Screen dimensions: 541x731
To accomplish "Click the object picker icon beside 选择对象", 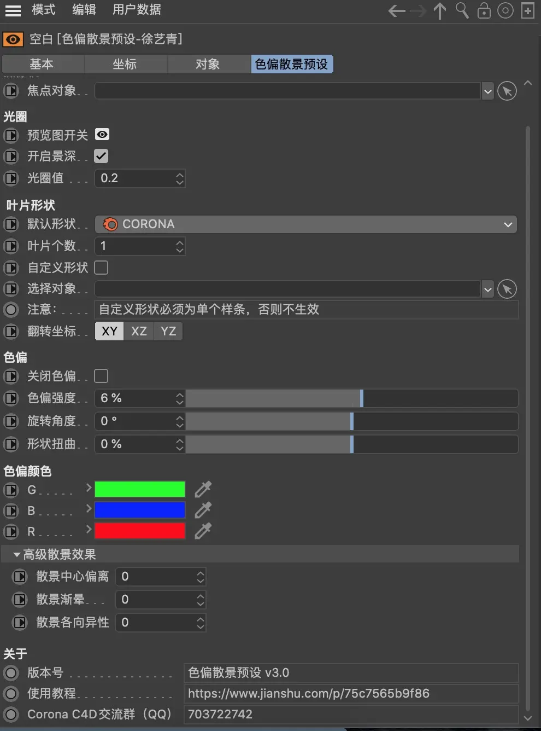I will [x=507, y=289].
